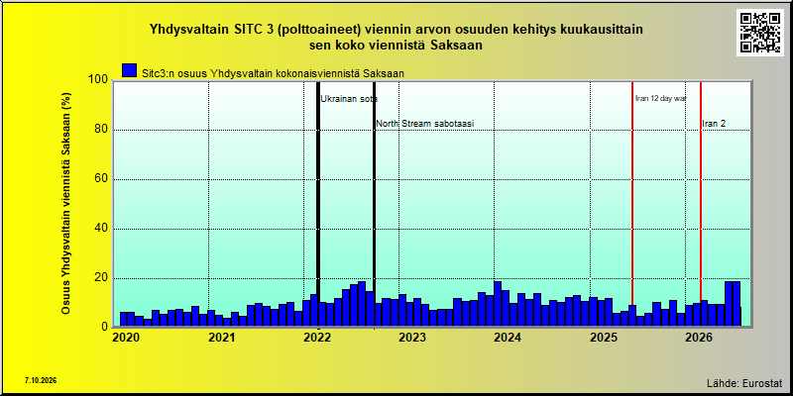Click legend text 'Sitc3:n osuus Yhdysvaltain kokonaisviennistä Saksaan'
Viewport: 793px width, 396px height.
[x=274, y=73]
